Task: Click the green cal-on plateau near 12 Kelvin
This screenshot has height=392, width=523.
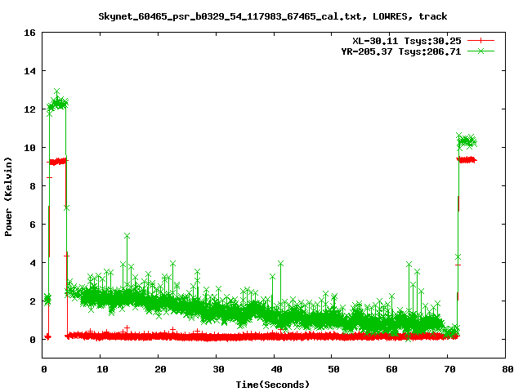Action: pos(57,103)
